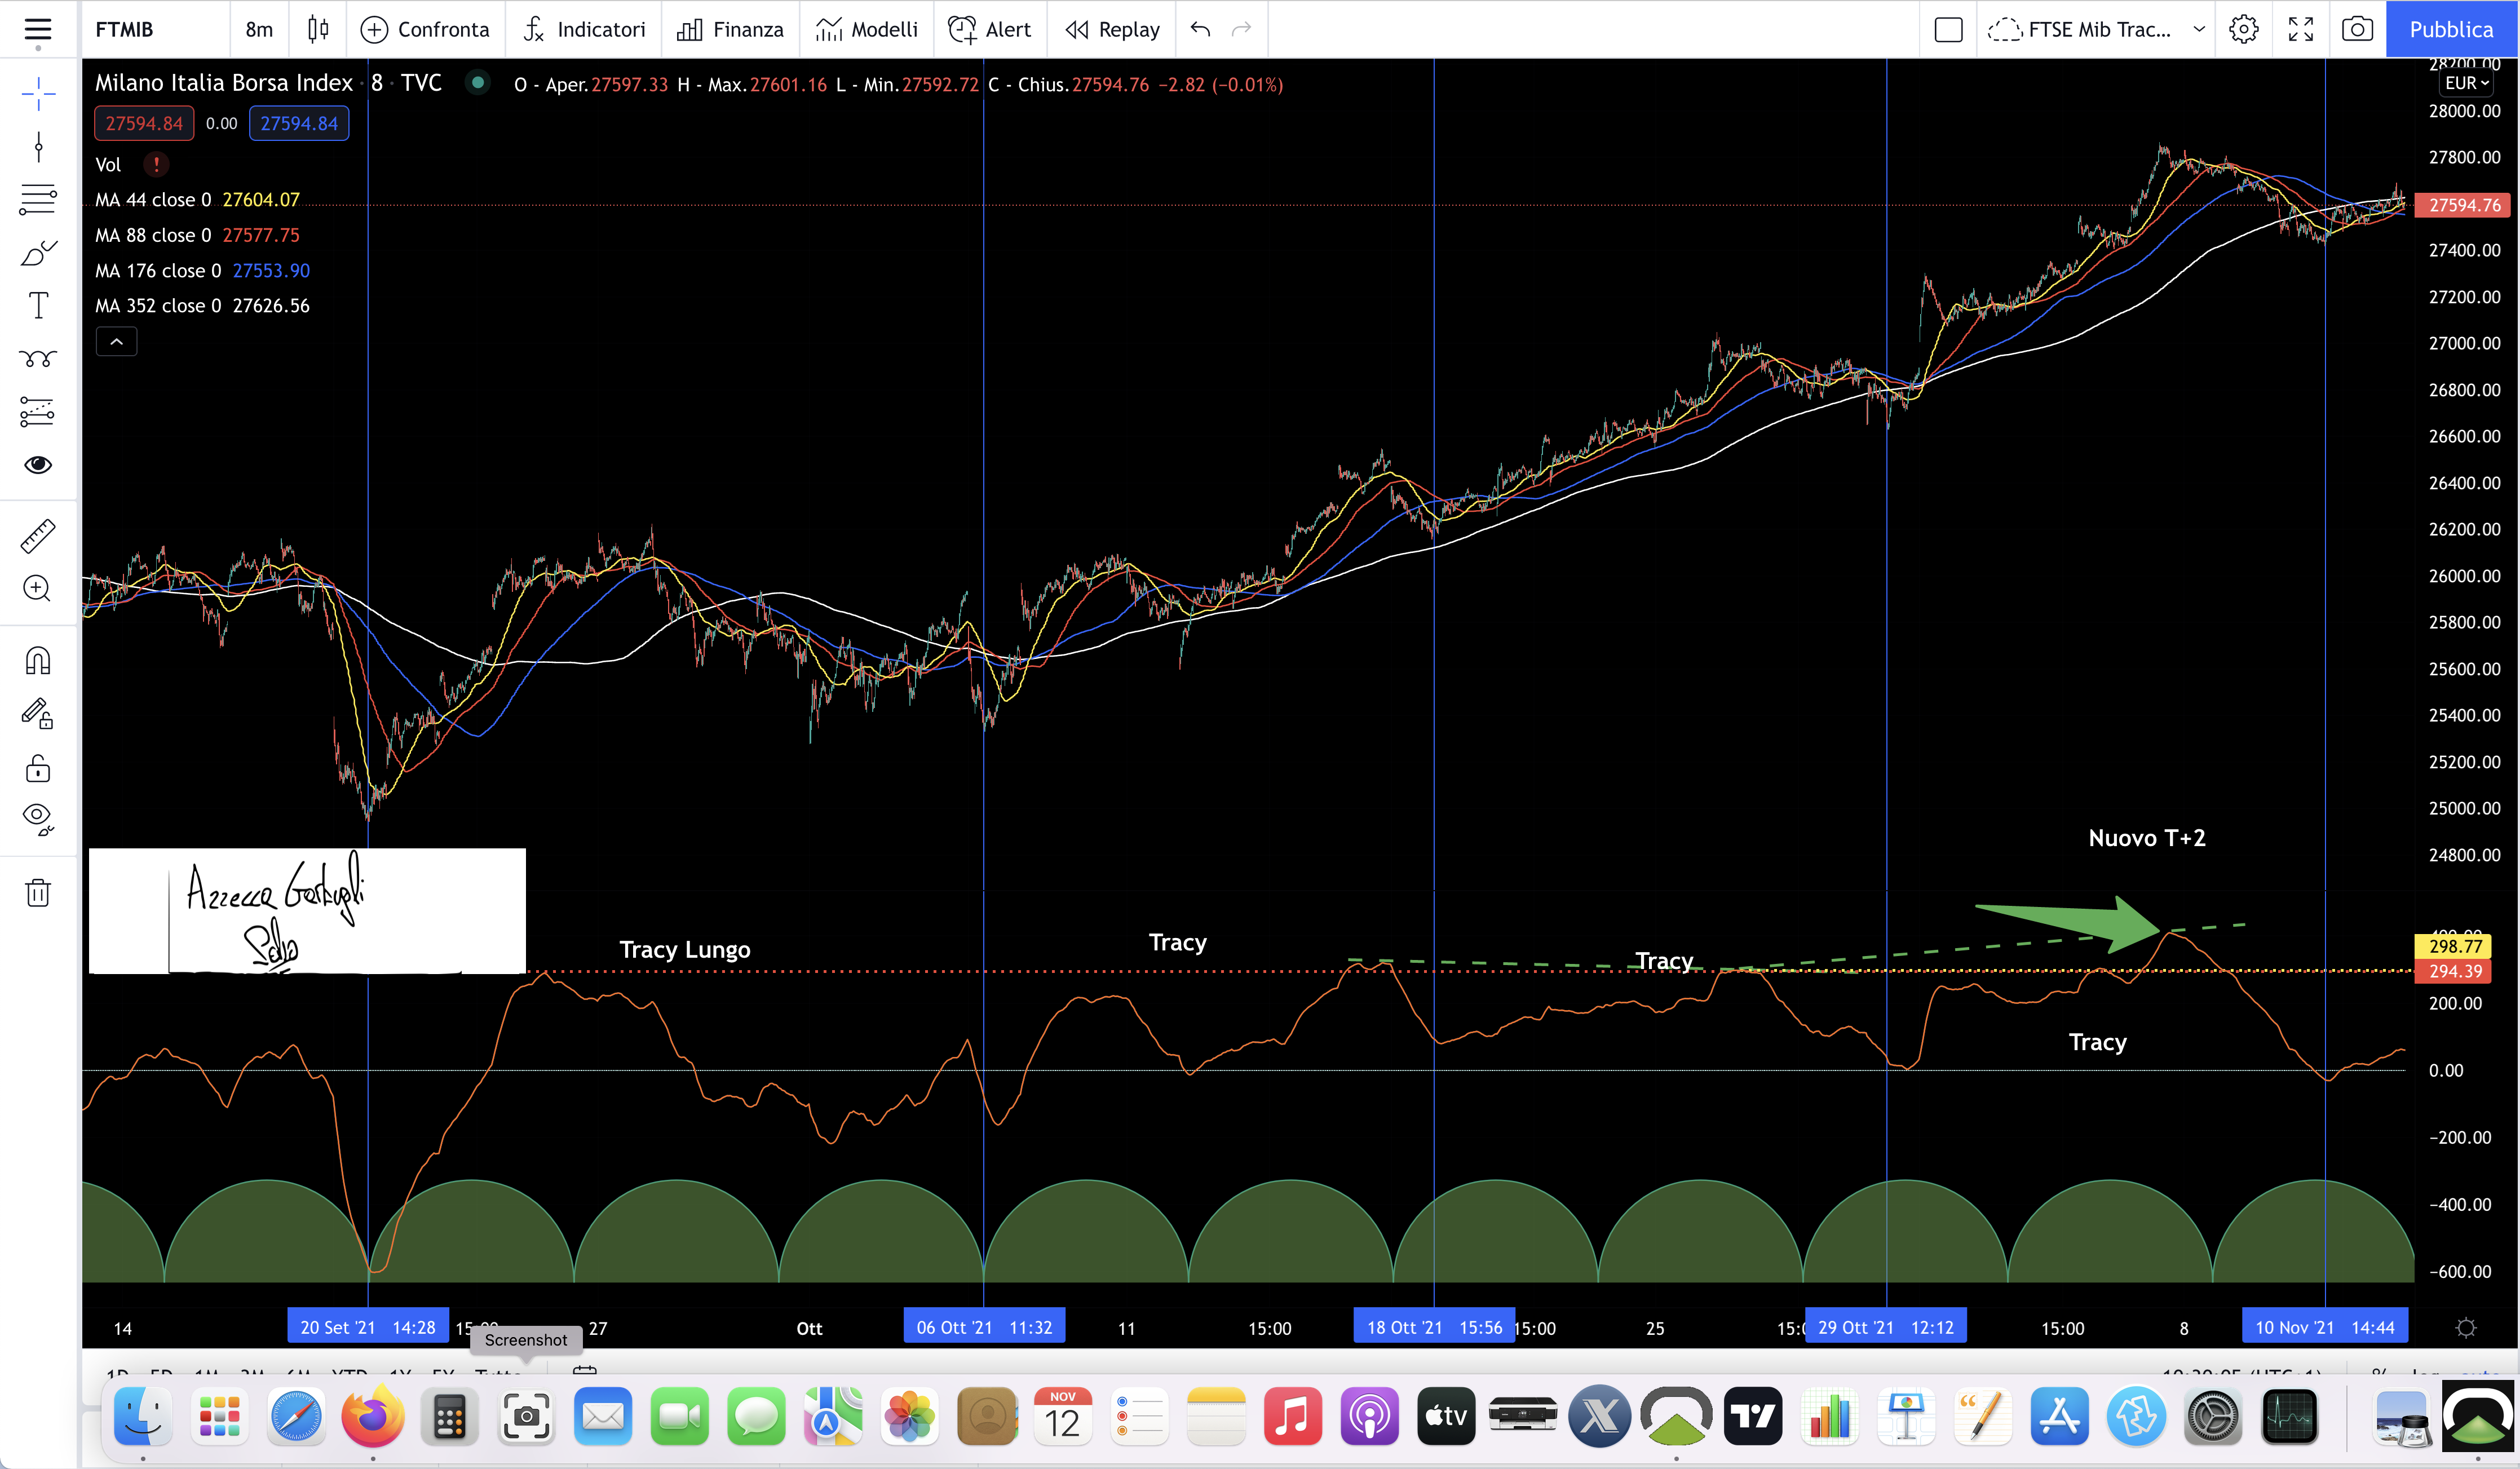Screen dimensions: 2520x1469
Task: Toggle hide all drawings eye
Action: coord(38,820)
